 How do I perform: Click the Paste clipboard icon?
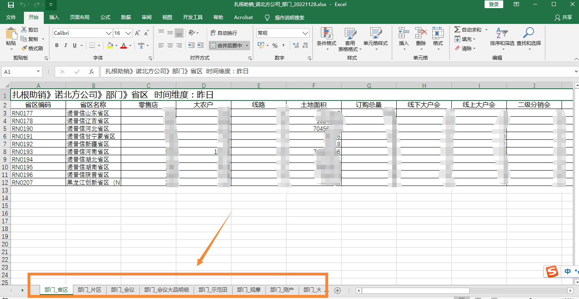coord(11,34)
